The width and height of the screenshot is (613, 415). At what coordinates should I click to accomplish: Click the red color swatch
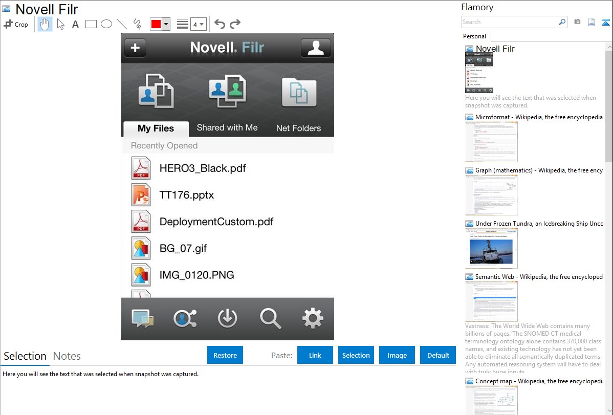(x=156, y=24)
